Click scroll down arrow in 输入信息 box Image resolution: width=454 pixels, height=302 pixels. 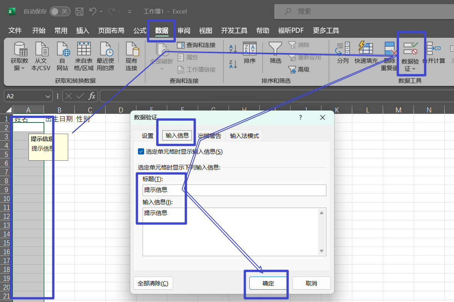[x=322, y=251]
